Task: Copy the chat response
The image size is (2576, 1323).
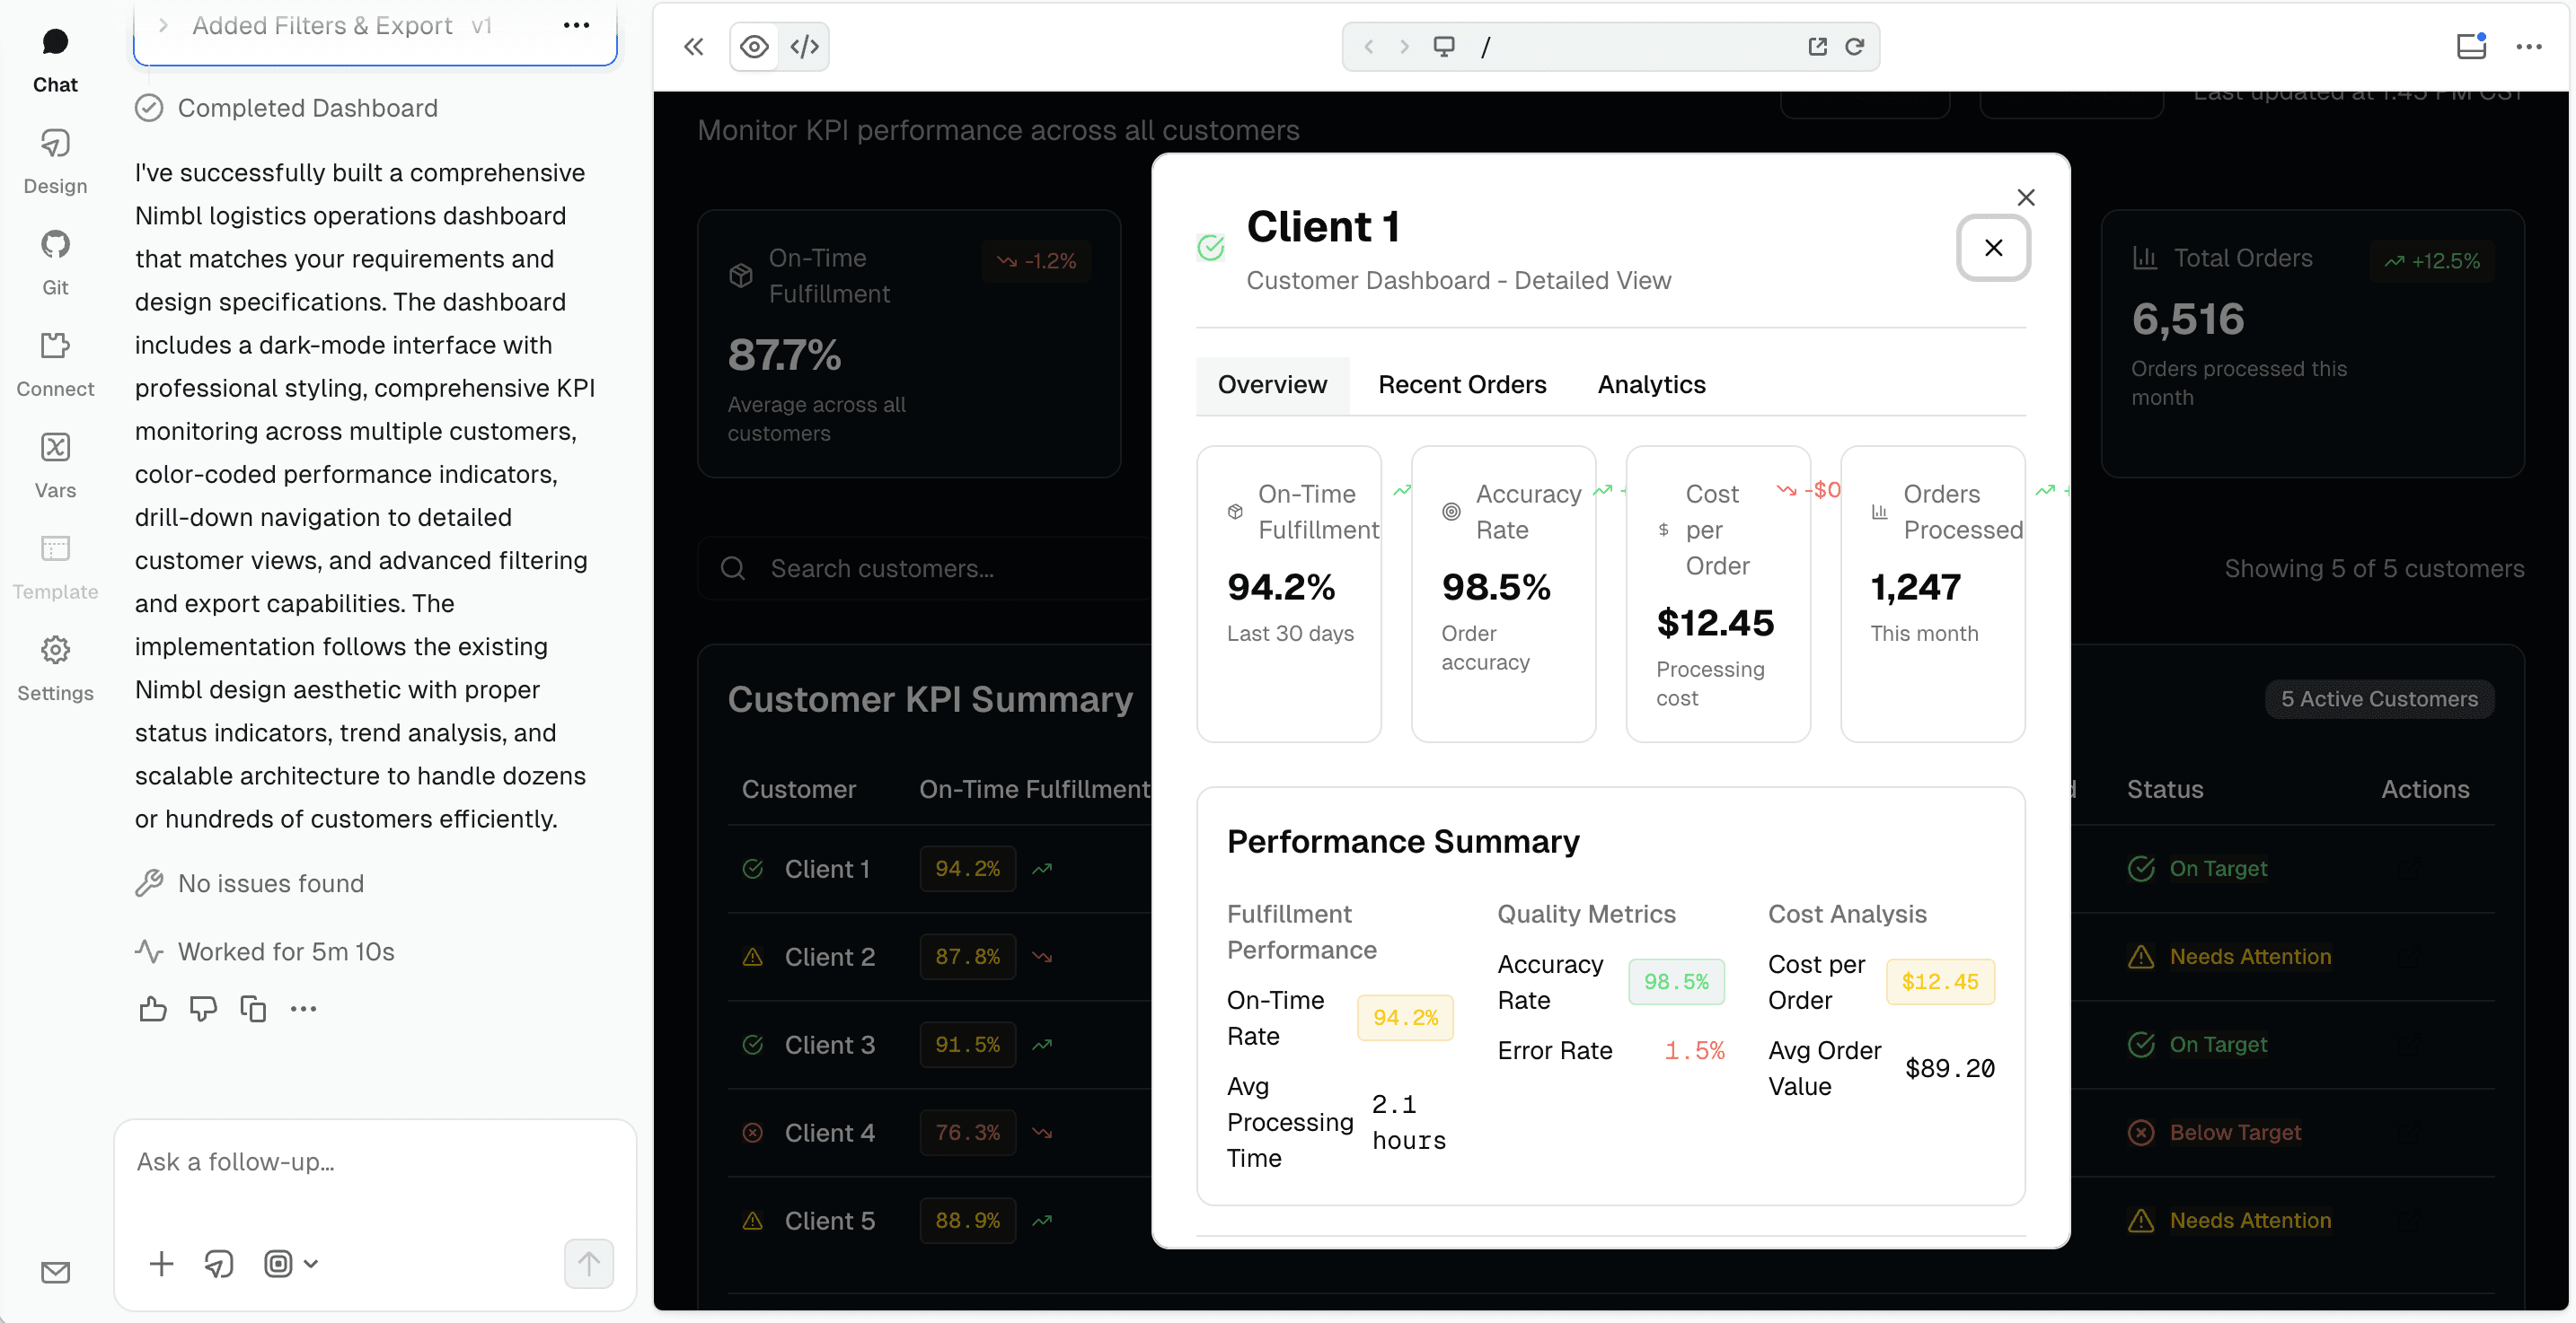Action: pos(253,1008)
